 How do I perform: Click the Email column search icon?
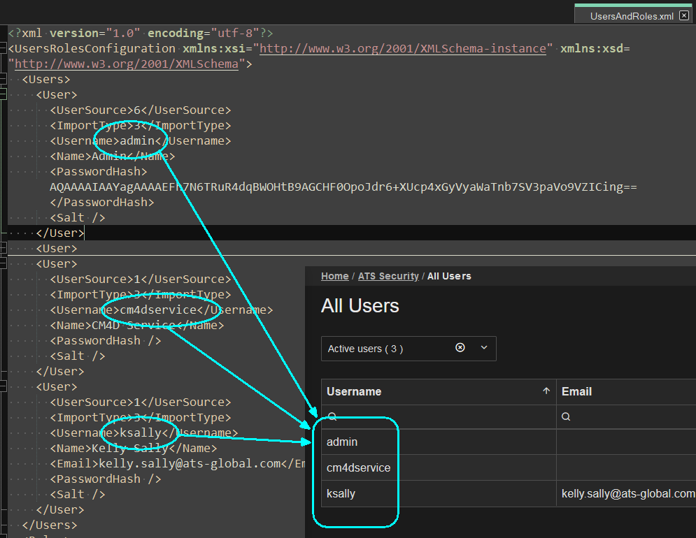point(566,416)
